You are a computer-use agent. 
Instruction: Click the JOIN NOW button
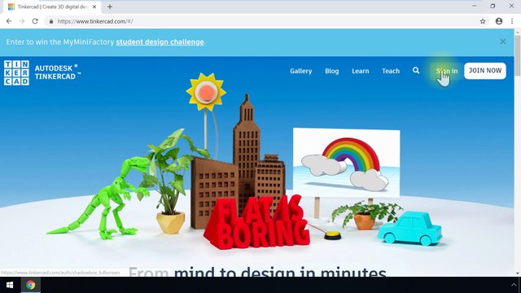point(485,71)
